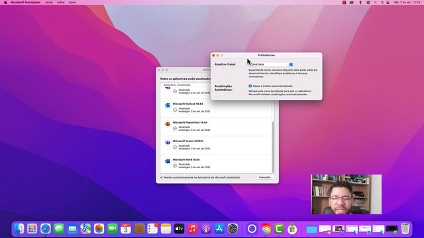The image size is (424, 238).
Task: Open Maps from the Dock
Action: click(x=85, y=229)
